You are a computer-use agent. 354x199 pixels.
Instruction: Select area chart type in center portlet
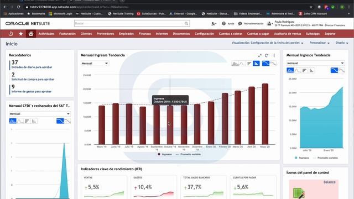tap(235, 64)
